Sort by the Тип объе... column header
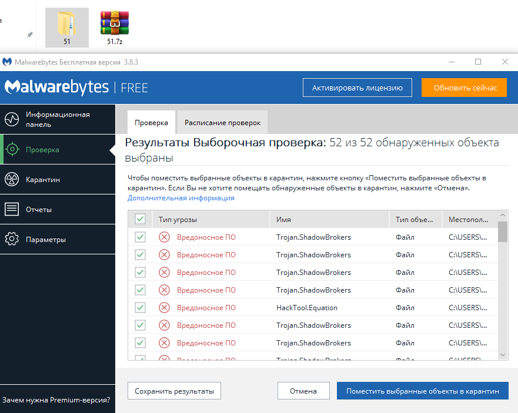The image size is (518, 413). tap(416, 219)
